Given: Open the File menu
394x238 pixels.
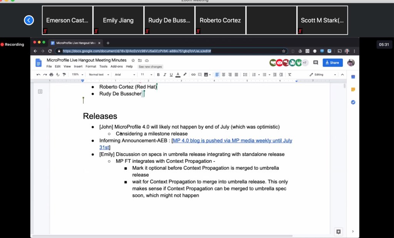Looking at the screenshot, I should coord(49,66).
